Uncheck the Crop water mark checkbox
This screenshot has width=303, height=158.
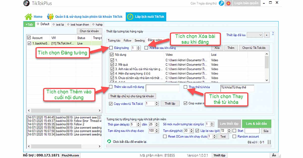pos(186,103)
